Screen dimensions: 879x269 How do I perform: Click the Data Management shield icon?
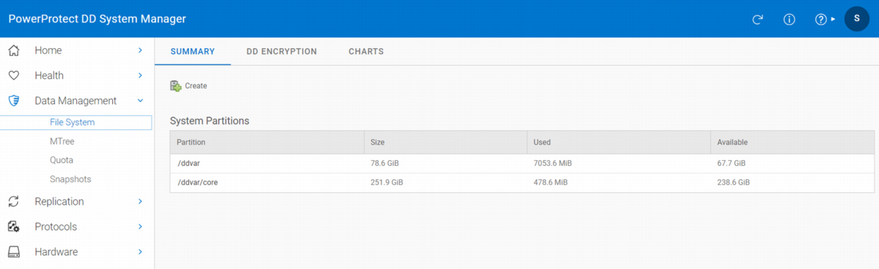click(x=13, y=101)
